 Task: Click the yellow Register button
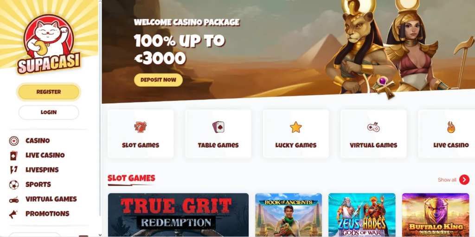[48, 92]
